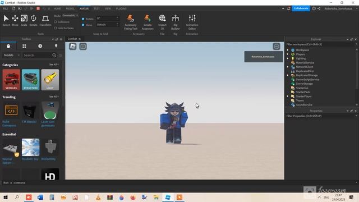Click the Filter Properties field
This screenshot has height=202, width=359.
pos(320,116)
